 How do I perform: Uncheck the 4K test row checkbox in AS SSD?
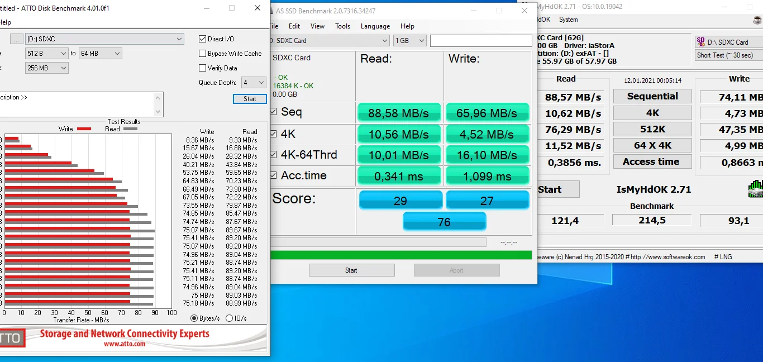(273, 134)
